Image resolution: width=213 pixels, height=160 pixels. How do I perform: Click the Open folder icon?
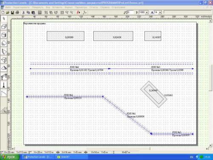(8, 12)
